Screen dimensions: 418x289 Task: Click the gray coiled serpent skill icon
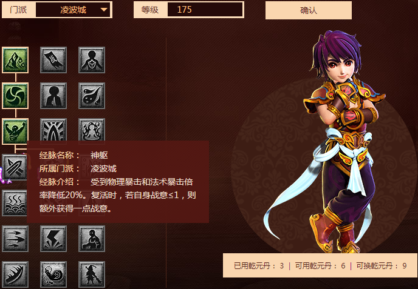(x=53, y=274)
